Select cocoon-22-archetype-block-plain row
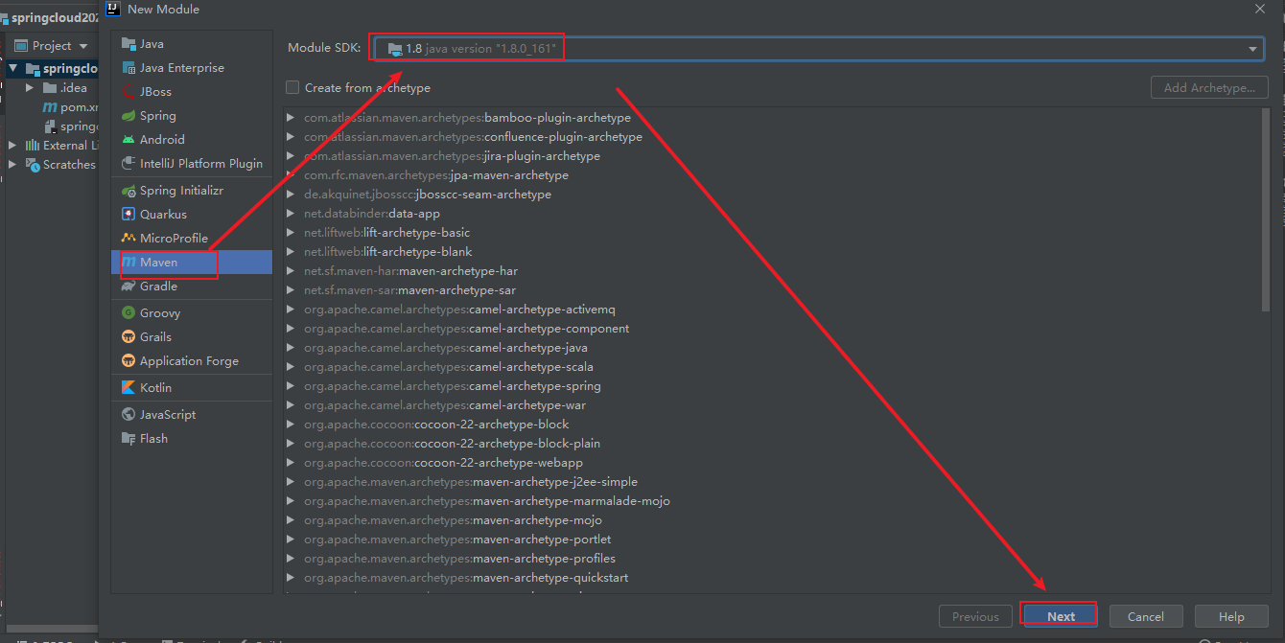The height and width of the screenshot is (643, 1285). pyautogui.click(x=773, y=444)
